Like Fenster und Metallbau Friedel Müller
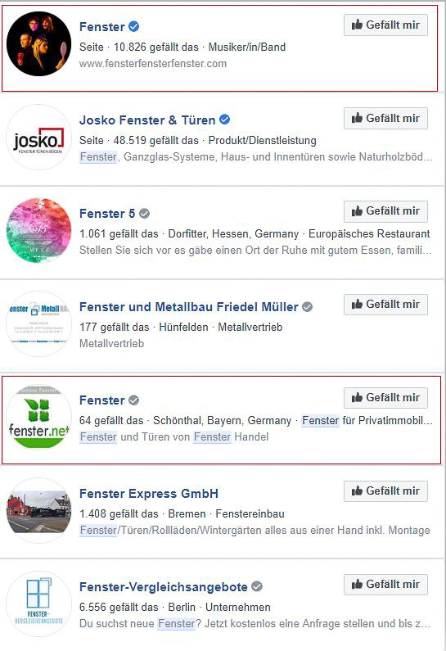 point(385,305)
